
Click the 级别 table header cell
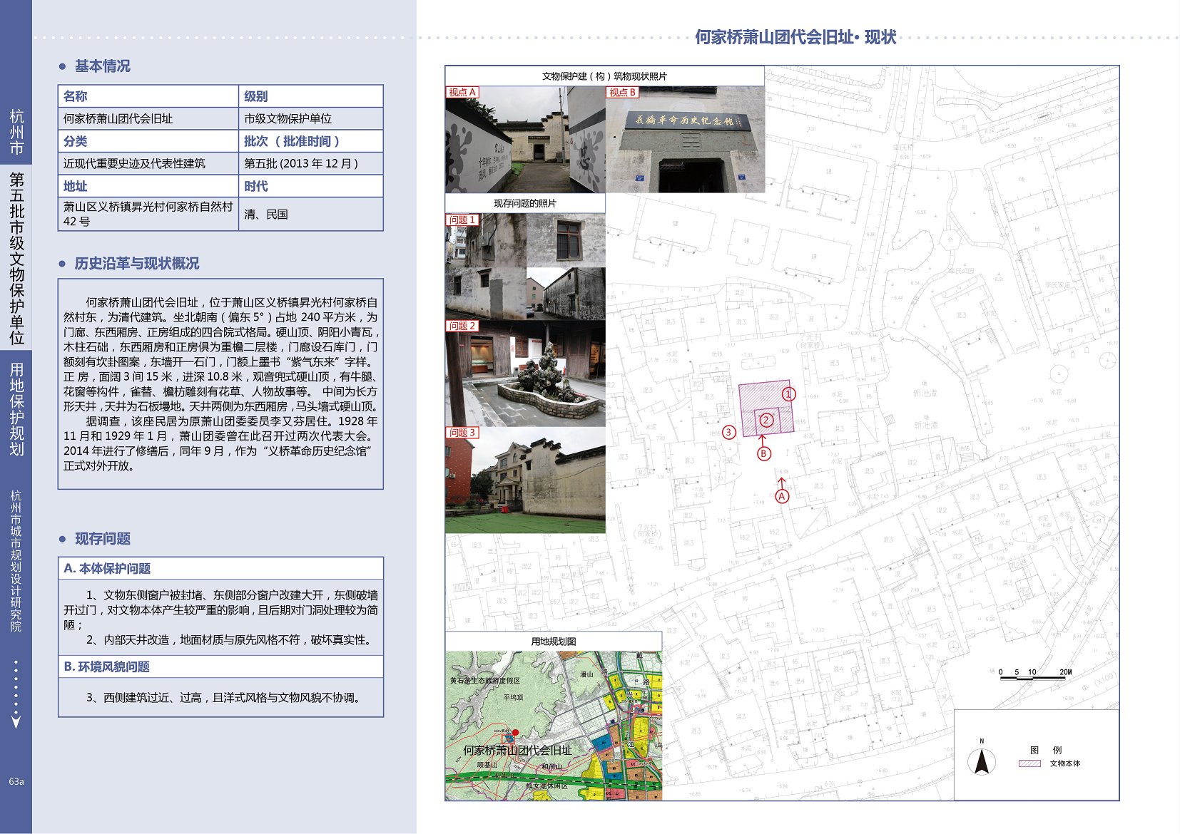311,96
